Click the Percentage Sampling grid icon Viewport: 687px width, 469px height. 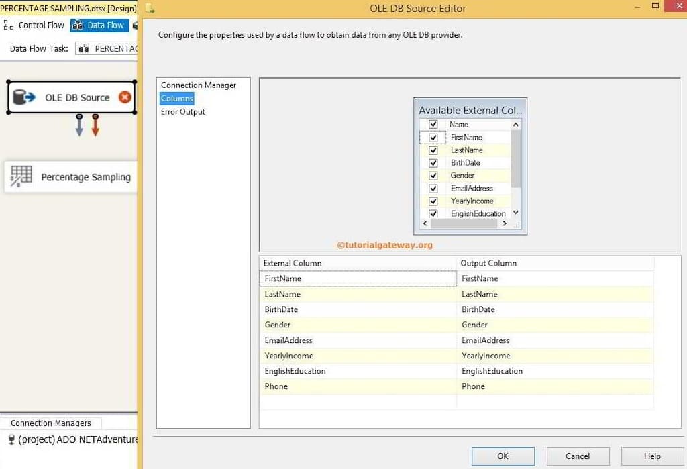(x=21, y=176)
